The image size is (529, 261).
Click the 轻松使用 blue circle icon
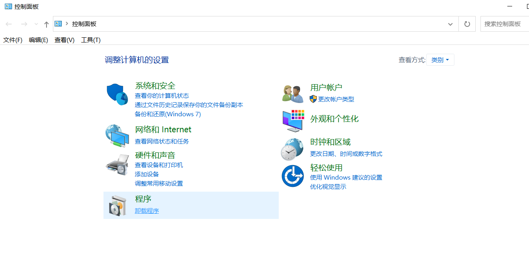(x=293, y=176)
